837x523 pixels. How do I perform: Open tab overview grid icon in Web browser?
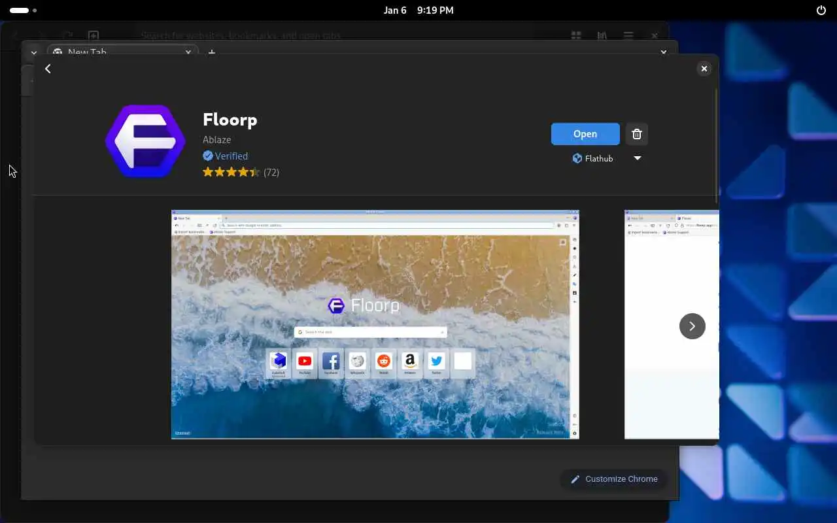[x=576, y=35]
